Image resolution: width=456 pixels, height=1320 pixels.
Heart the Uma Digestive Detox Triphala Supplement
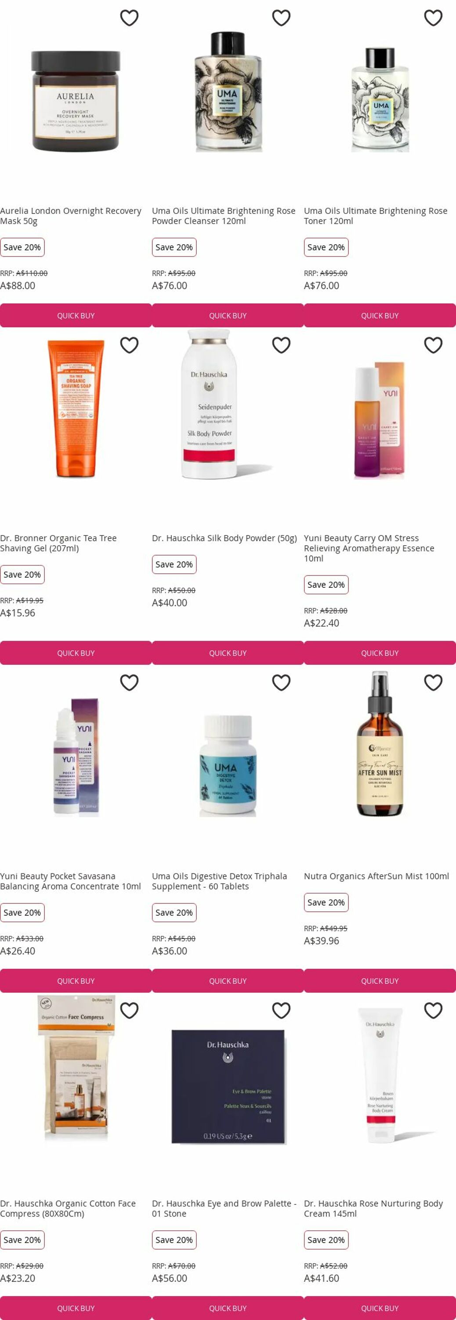point(281,682)
